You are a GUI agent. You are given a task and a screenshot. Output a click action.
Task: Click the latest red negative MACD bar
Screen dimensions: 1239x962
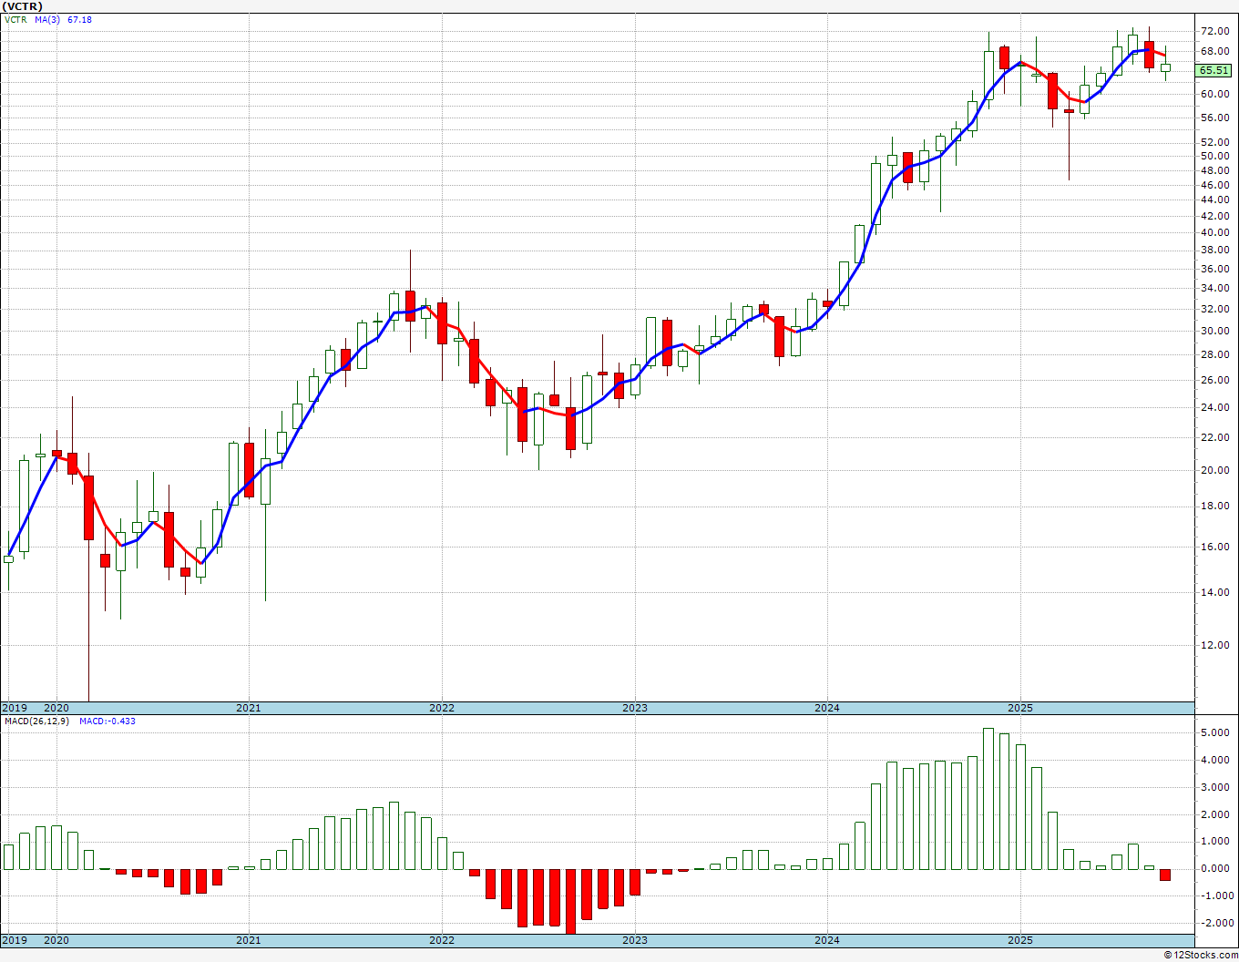tap(1165, 875)
